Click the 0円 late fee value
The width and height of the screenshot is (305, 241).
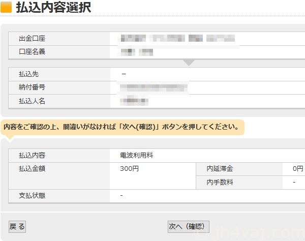[x=298, y=169]
